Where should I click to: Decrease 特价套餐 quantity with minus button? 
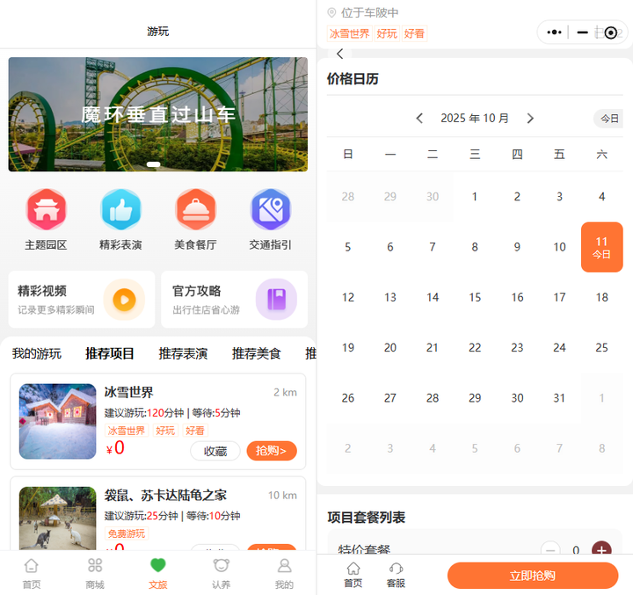[x=550, y=550]
